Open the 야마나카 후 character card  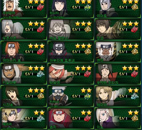(x=24, y=52)
